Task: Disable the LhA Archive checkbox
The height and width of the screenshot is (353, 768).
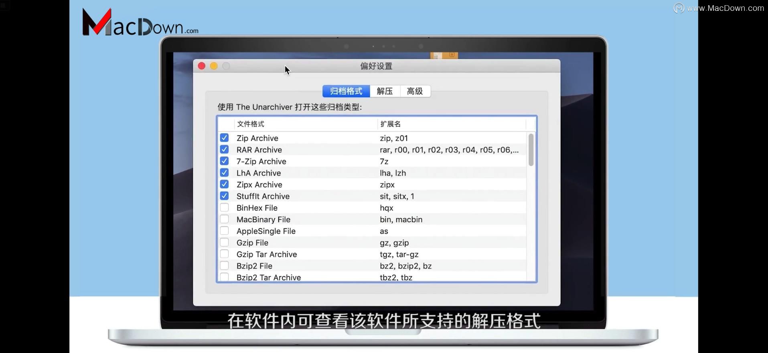Action: [224, 172]
